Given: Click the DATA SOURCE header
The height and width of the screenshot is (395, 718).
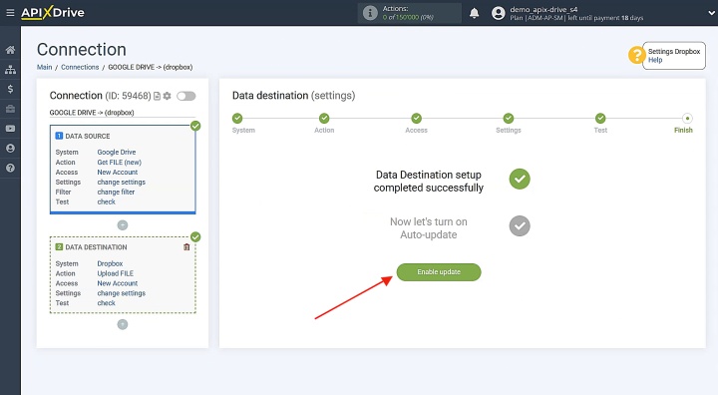Looking at the screenshot, I should 88,136.
